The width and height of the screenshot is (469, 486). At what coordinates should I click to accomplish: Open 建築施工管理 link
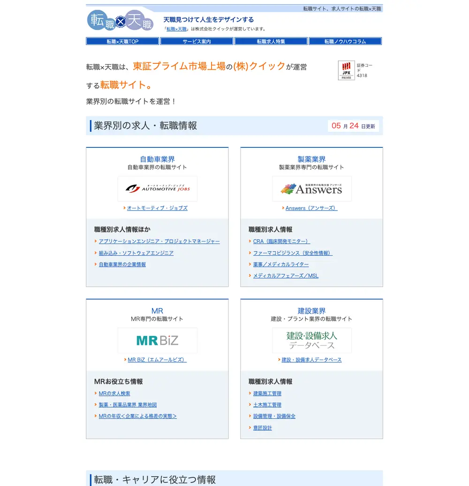click(x=267, y=393)
